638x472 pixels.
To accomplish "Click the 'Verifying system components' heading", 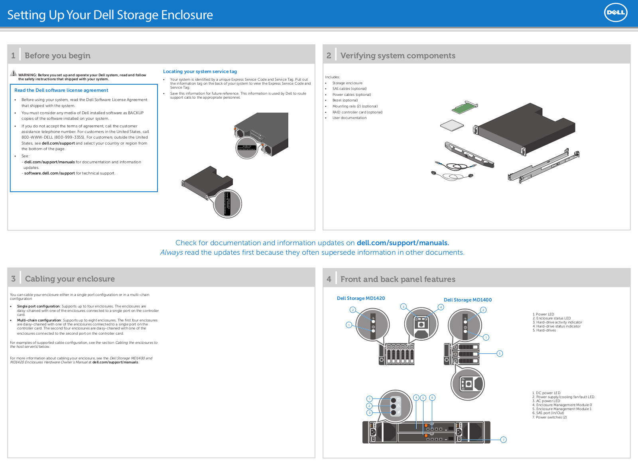I will point(398,56).
